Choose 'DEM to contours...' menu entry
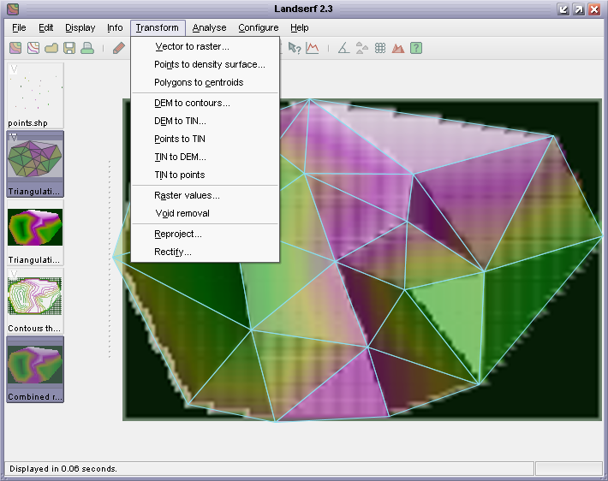Screen dimensions: 608x481 192,103
